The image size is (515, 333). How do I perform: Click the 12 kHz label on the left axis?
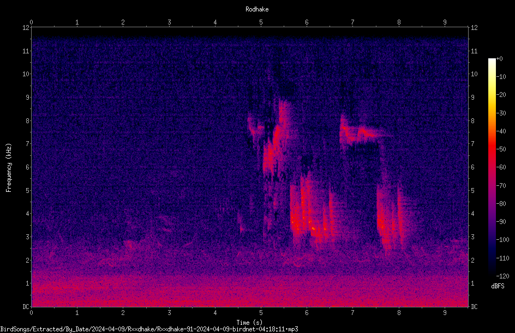(26, 28)
